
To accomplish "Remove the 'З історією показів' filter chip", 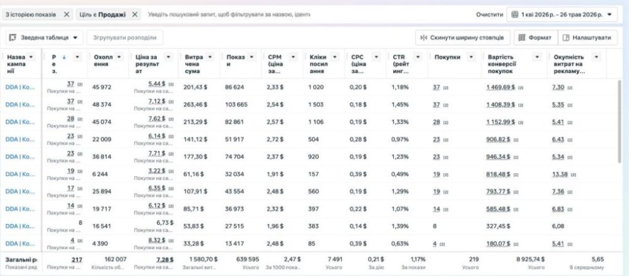I will [x=67, y=14].
